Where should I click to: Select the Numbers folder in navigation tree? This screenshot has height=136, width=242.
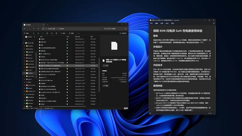[30, 103]
